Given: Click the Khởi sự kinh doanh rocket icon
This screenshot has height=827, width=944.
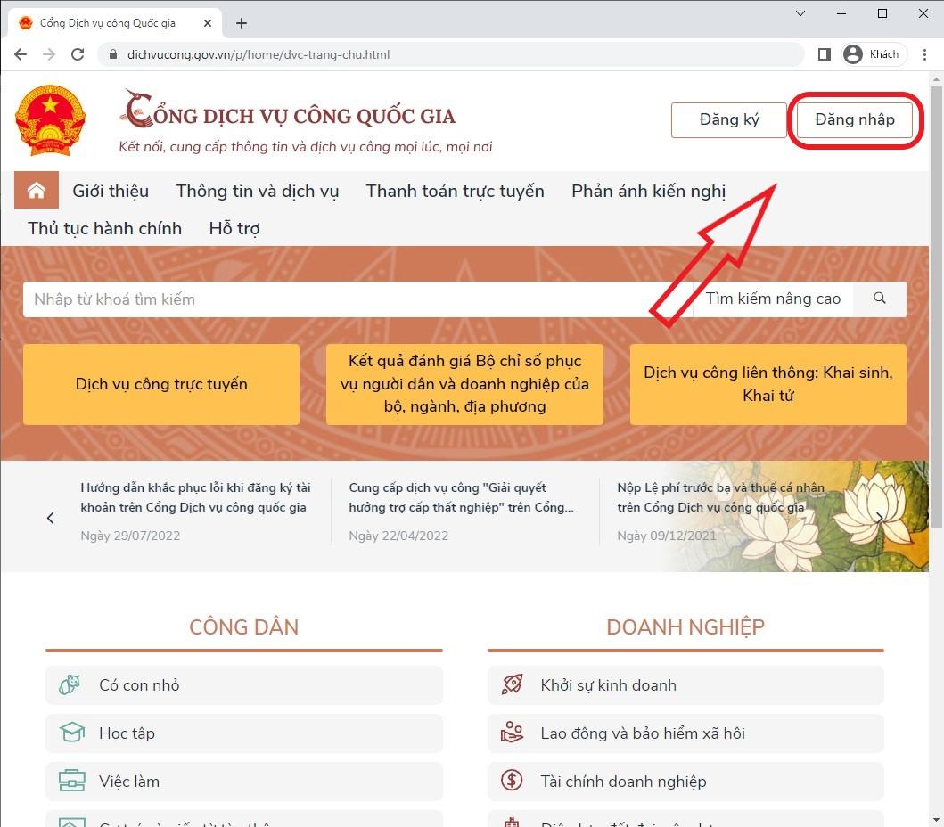Looking at the screenshot, I should click(513, 684).
